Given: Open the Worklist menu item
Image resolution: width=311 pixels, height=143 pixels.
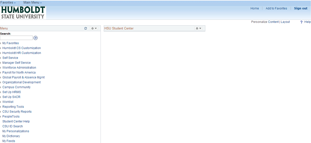Looking at the screenshot, I should pyautogui.click(x=8, y=102).
